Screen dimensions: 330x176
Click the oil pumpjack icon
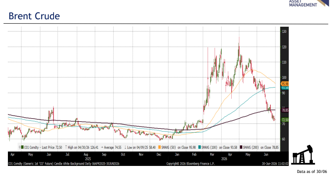coord(303,155)
